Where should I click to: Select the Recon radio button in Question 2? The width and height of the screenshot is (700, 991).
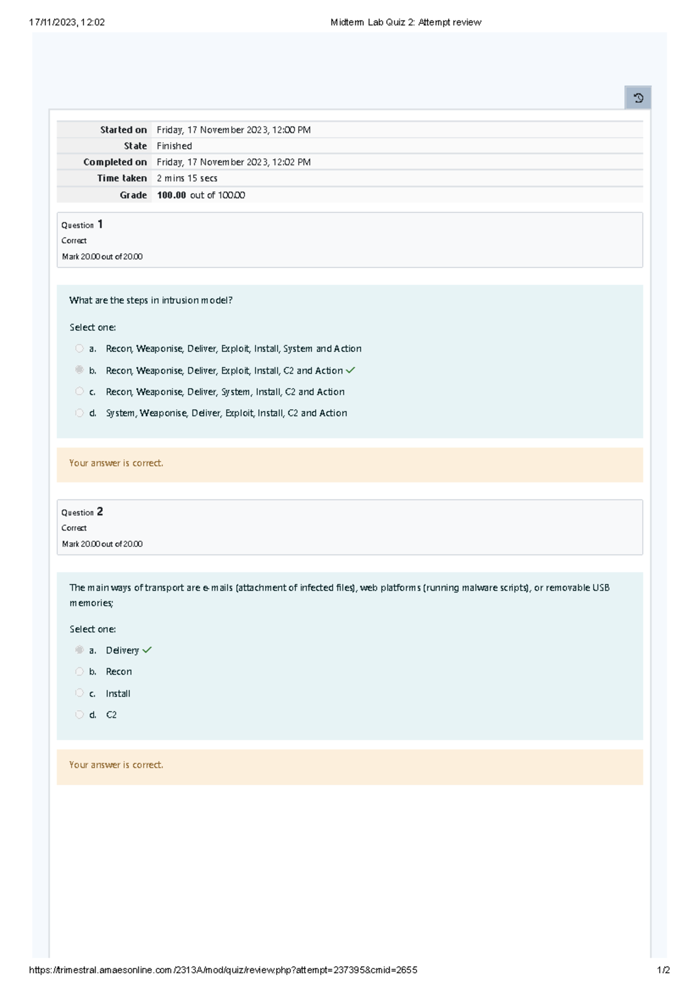coord(79,672)
